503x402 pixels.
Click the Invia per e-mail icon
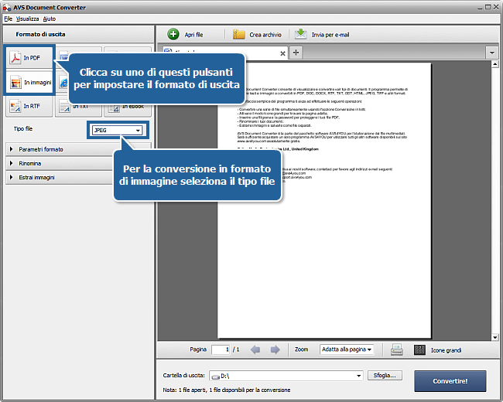pyautogui.click(x=300, y=35)
